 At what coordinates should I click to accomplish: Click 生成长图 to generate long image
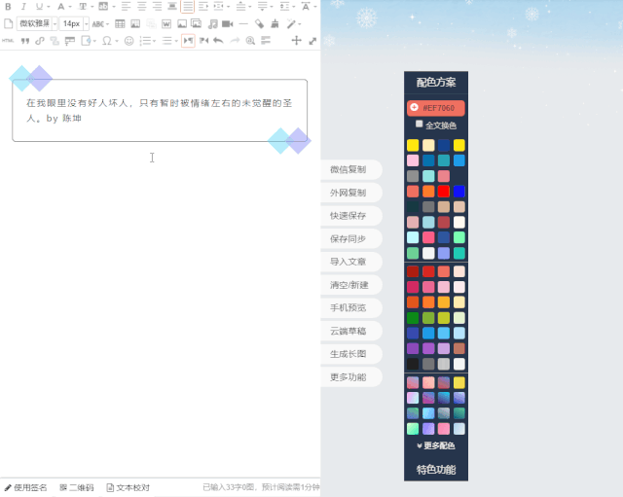coord(350,354)
